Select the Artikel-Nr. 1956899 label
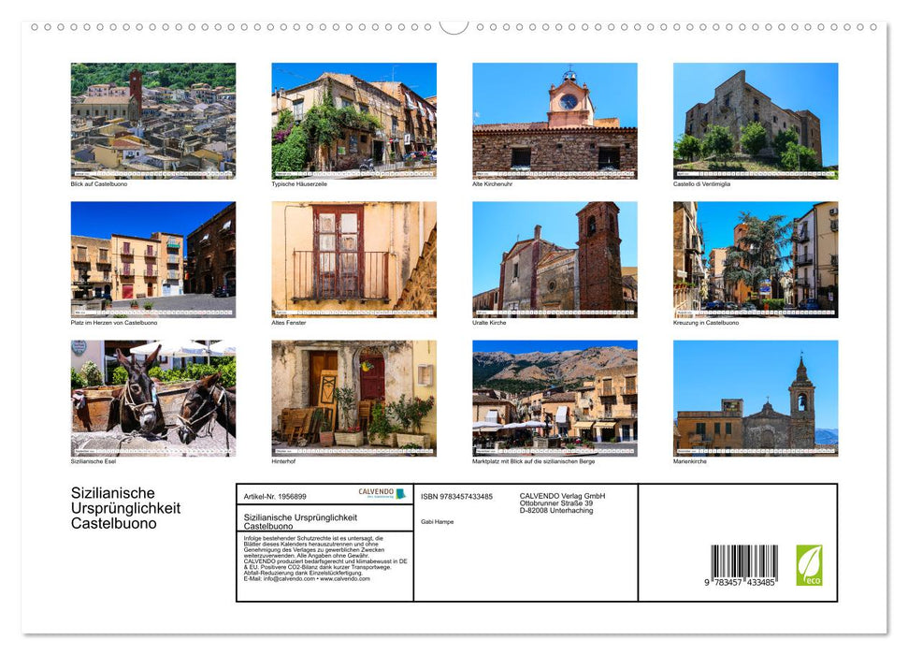 click(276, 496)
